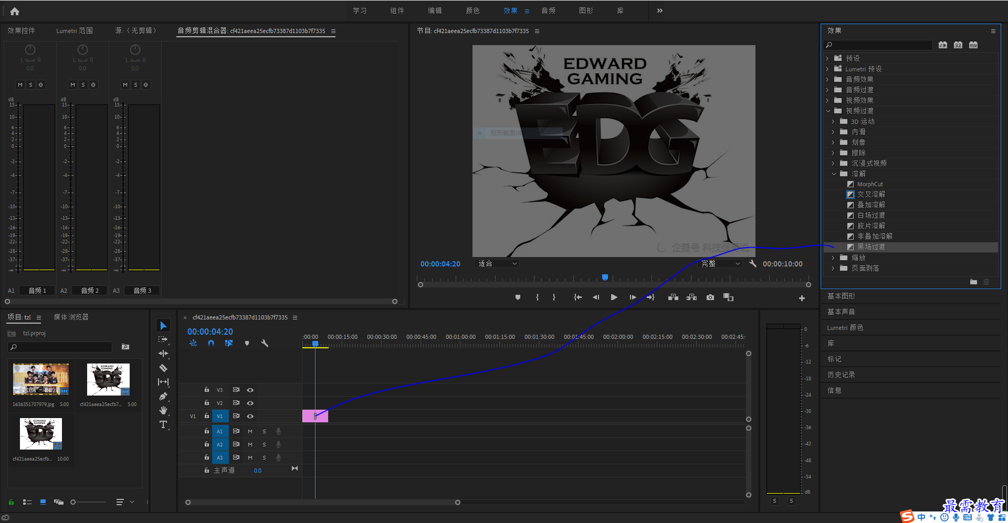Expand the 页面剥落 folder
The width and height of the screenshot is (1008, 523).
tap(833, 268)
